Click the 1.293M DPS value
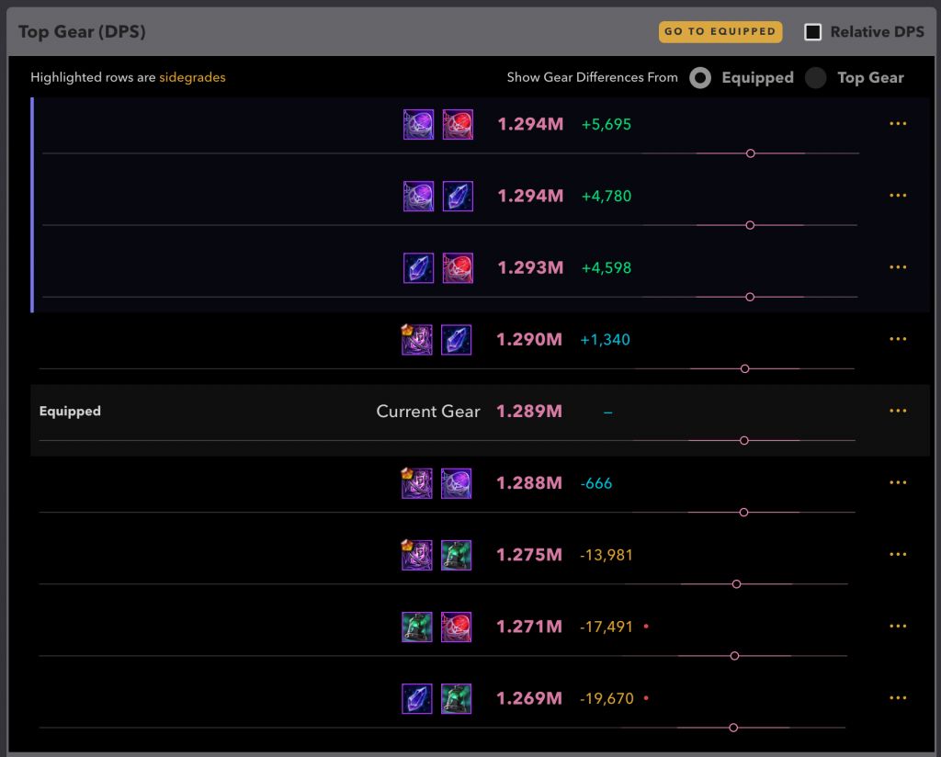 530,268
